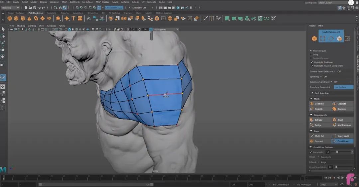
Task: Open viewport Shading menu
Action: (x=21, y=26)
